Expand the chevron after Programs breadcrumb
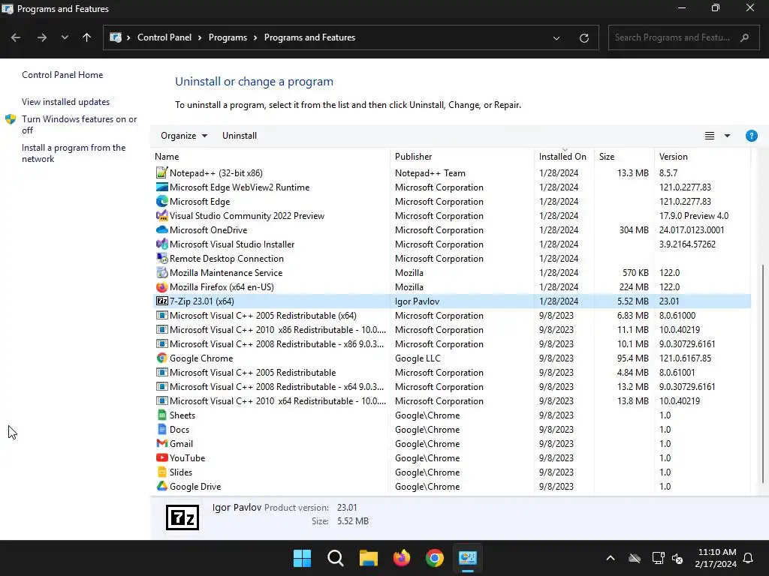 255,37
